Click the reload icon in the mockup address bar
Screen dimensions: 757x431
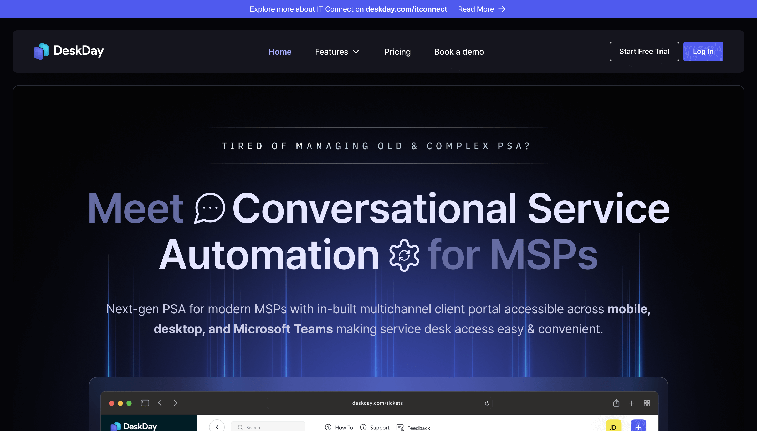(x=487, y=403)
